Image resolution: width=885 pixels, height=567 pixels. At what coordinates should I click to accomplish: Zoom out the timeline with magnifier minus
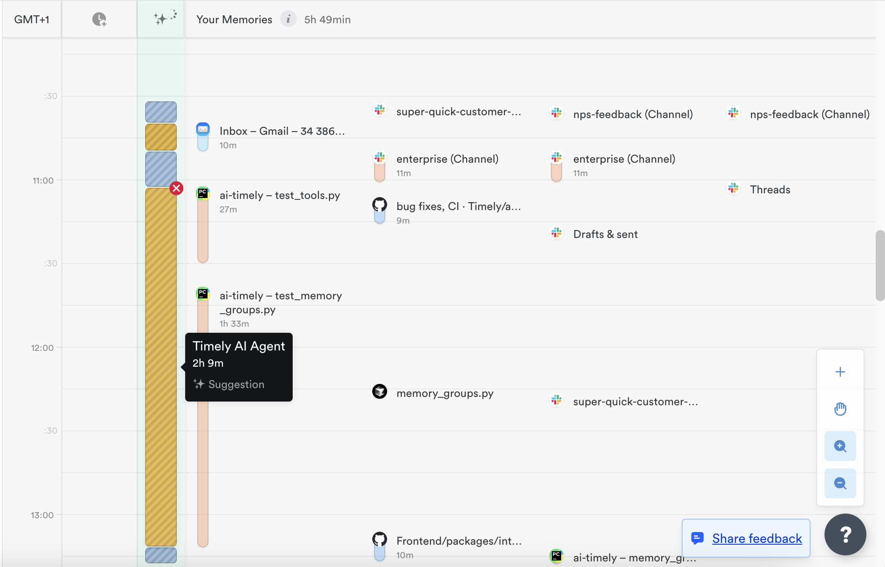pos(840,483)
